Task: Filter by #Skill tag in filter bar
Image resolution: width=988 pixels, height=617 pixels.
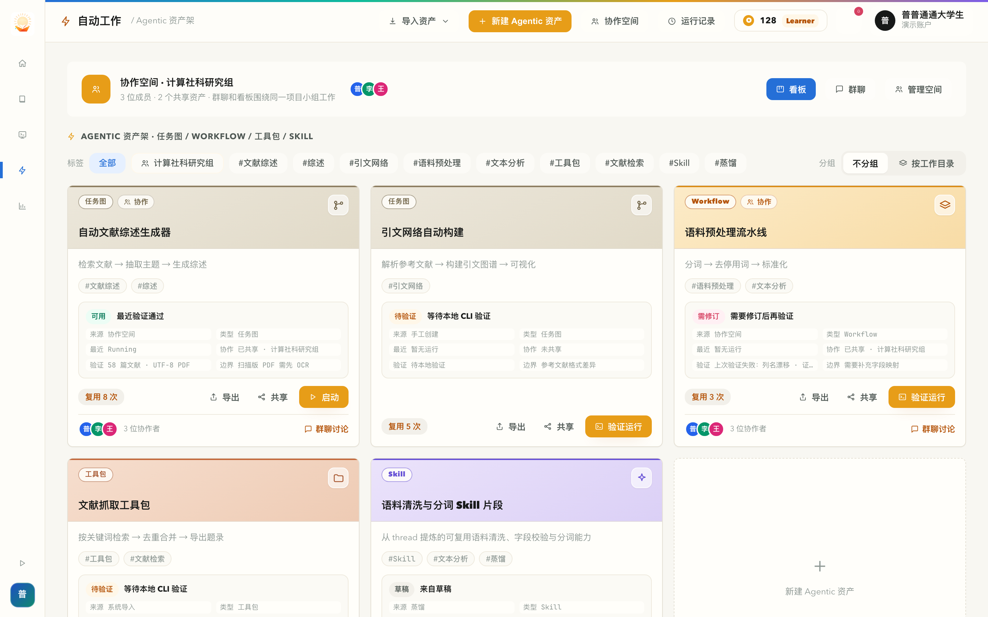Action: click(x=679, y=163)
